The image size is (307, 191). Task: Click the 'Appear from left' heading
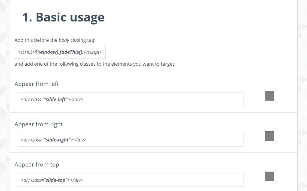coord(37,84)
